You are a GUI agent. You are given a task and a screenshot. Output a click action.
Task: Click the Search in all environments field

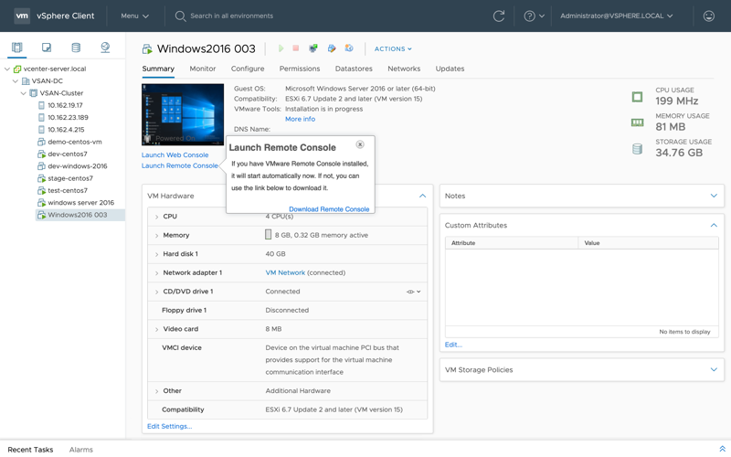[x=232, y=16]
